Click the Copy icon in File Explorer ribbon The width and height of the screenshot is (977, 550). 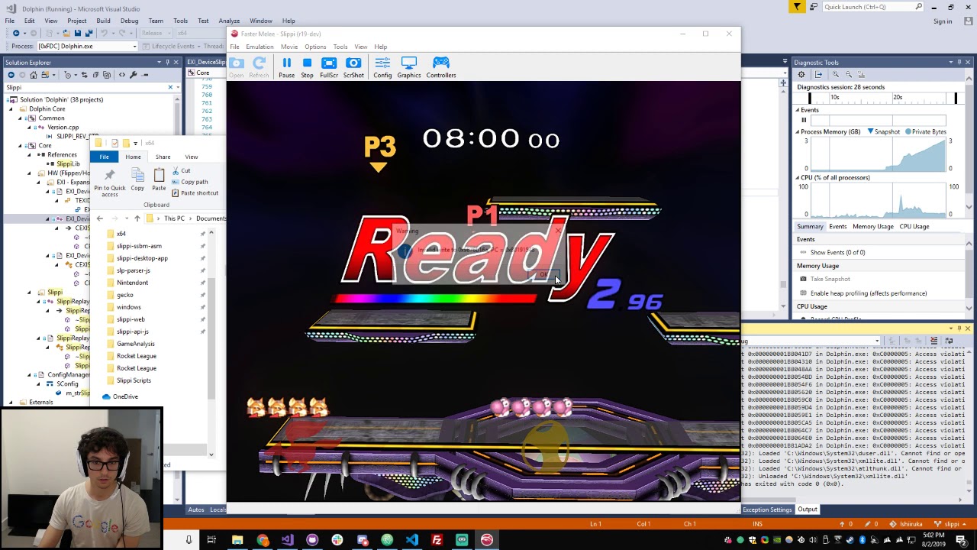137,175
